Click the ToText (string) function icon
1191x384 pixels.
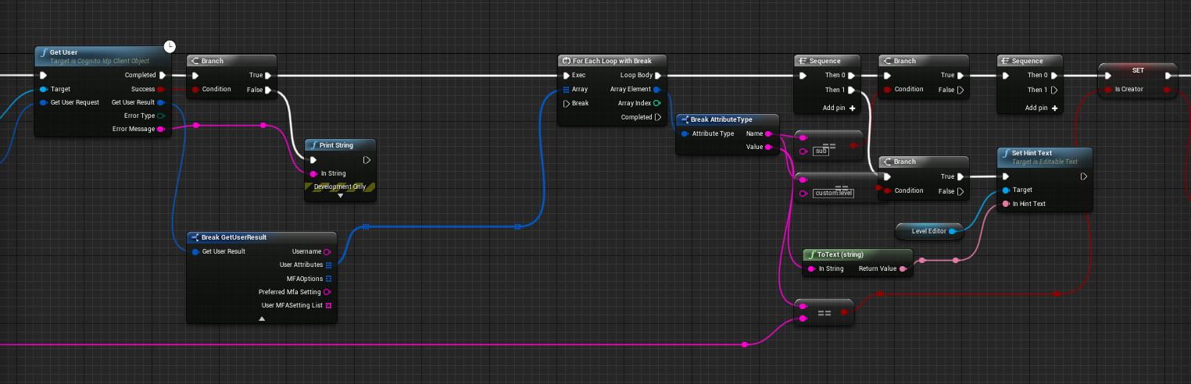pyautogui.click(x=810, y=254)
